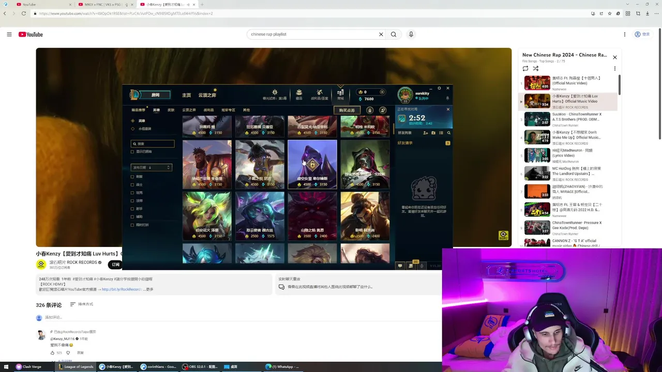Image resolution: width=662 pixels, height=372 pixels.
Task: Expand the 好友请求 section with 1 badge
Action: click(424, 143)
